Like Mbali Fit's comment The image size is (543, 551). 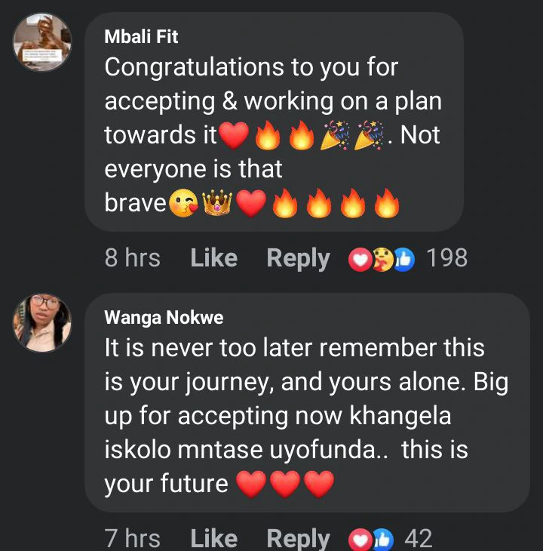[x=213, y=258]
